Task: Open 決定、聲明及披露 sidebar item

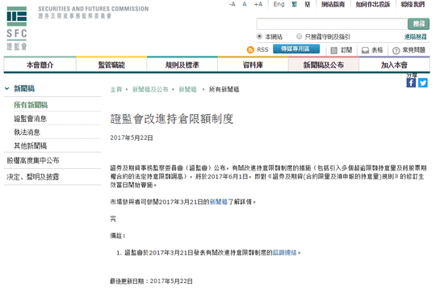Action: 33,177
